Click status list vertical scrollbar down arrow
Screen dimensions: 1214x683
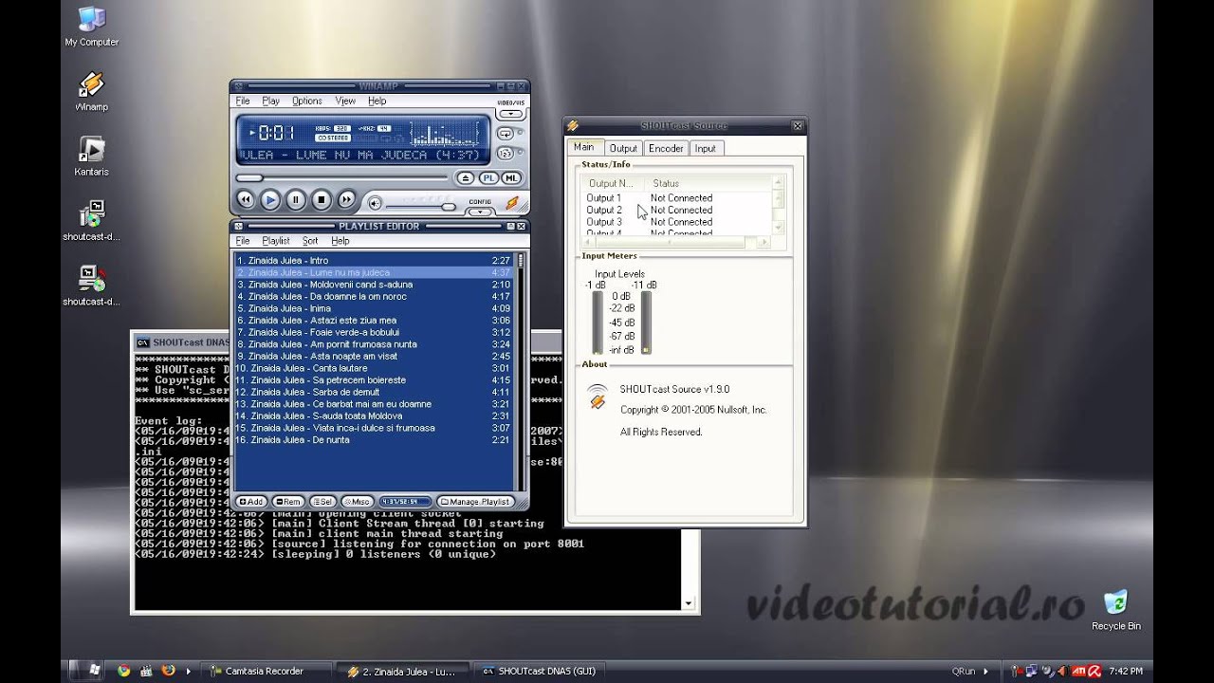(779, 228)
